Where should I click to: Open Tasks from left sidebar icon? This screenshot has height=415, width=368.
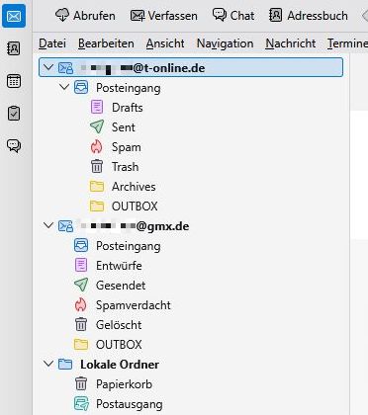click(14, 113)
